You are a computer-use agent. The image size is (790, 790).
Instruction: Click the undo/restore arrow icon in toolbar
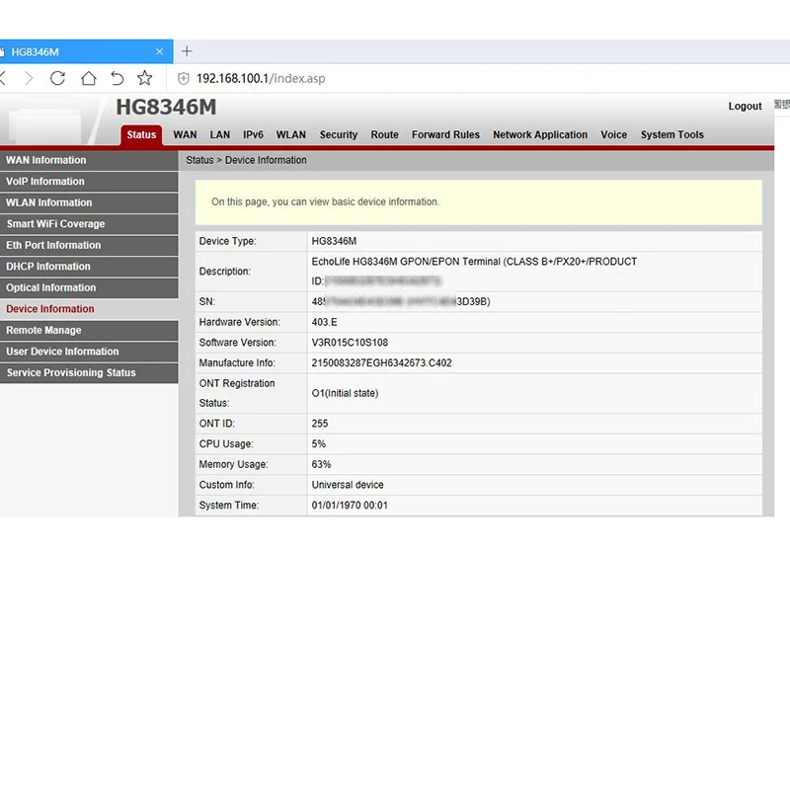coord(117,78)
